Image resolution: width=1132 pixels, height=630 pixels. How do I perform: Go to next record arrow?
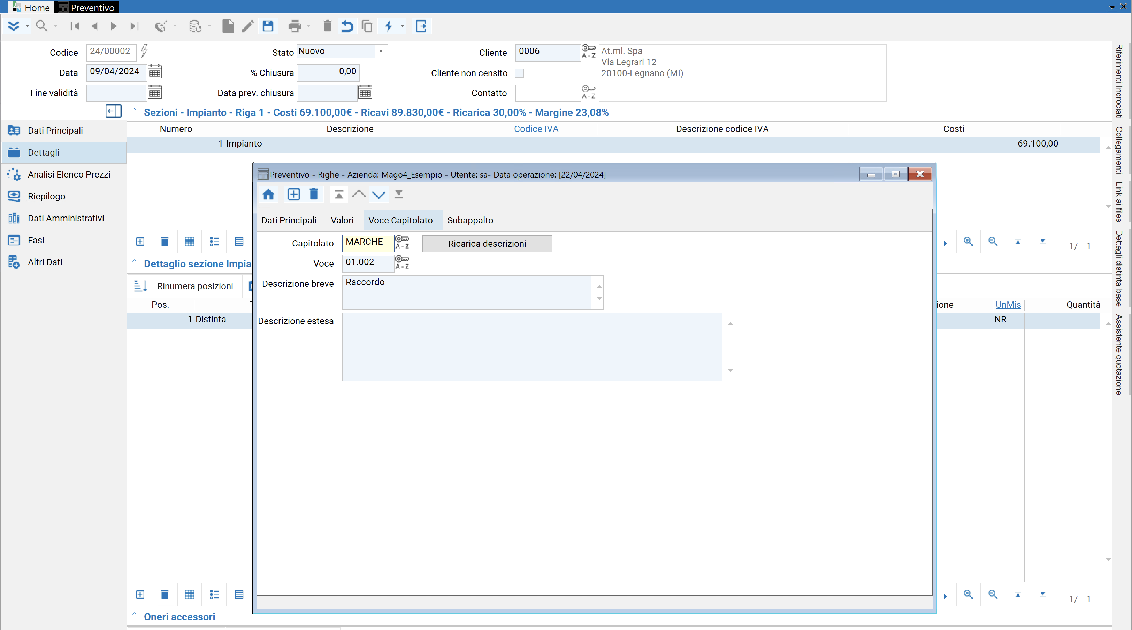pos(113,26)
